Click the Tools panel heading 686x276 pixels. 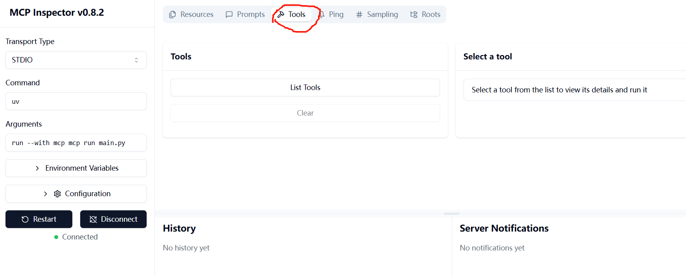click(181, 57)
